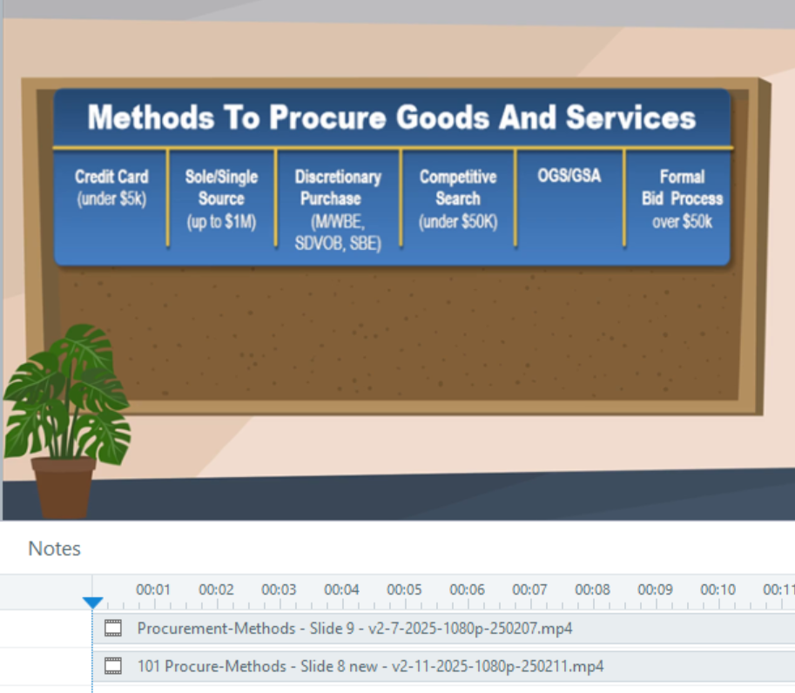This screenshot has width=795, height=693.
Task: Select the Procurement-Methods Slide 9 video track
Action: point(443,629)
